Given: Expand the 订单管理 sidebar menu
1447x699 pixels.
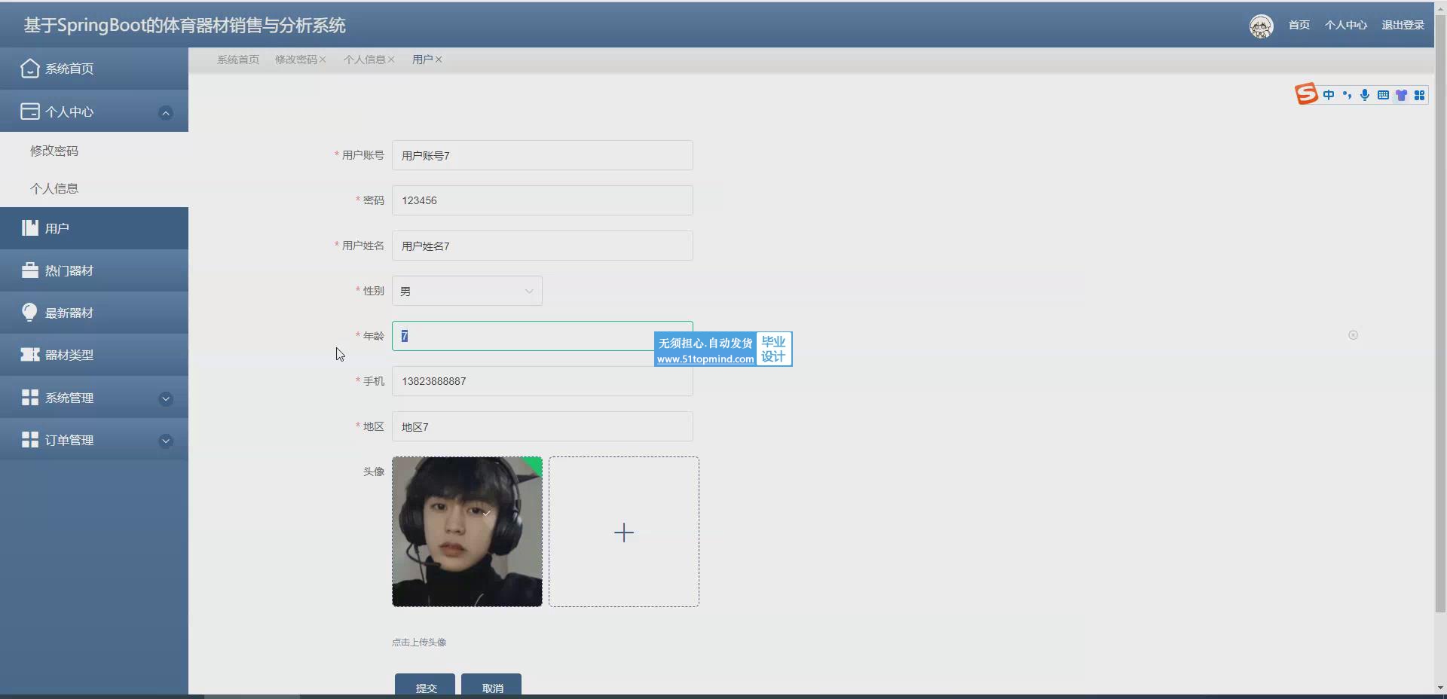Looking at the screenshot, I should click(166, 441).
